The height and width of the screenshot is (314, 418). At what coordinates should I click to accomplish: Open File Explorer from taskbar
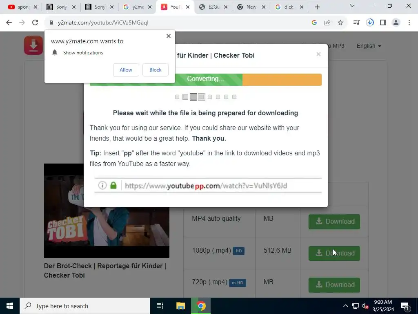click(x=180, y=306)
